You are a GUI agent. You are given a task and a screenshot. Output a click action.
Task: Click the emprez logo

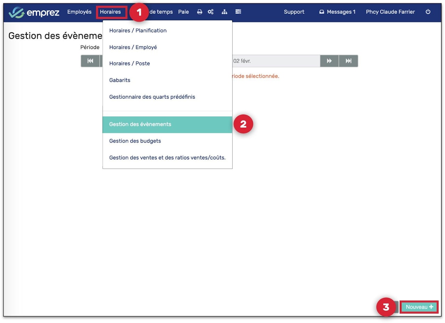click(x=34, y=13)
